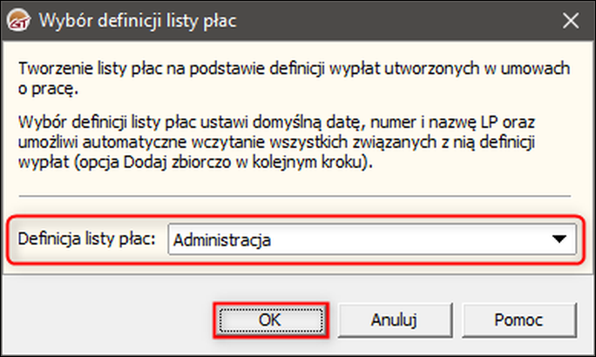This screenshot has width=596, height=357.
Task: Confirm selection with the OK button
Action: click(x=270, y=319)
